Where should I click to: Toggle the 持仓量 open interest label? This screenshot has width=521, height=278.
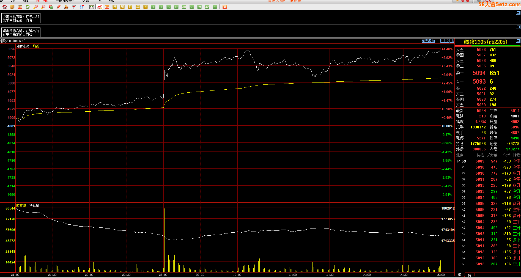click(34, 205)
